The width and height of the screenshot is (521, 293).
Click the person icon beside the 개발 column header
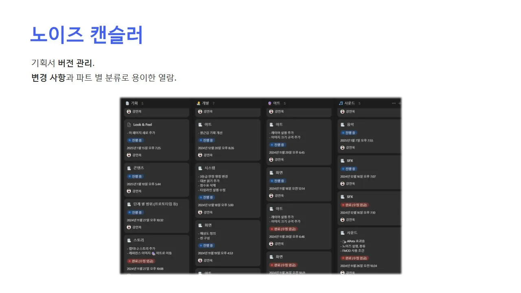(x=199, y=103)
